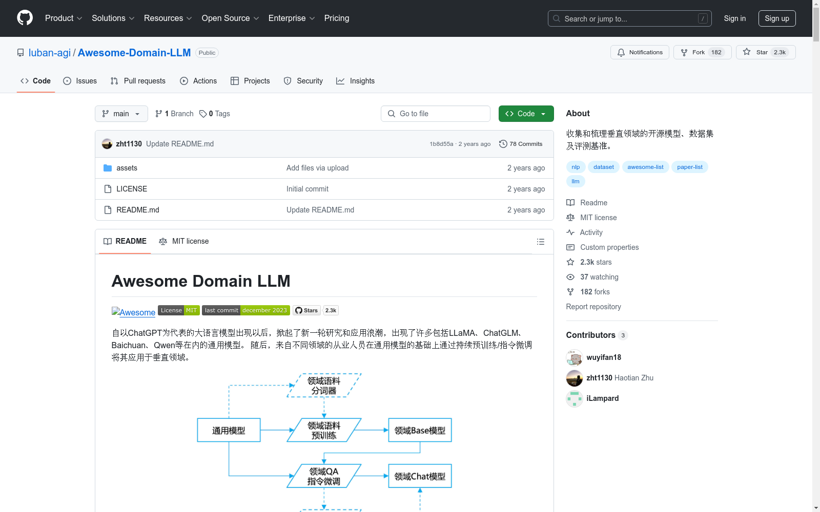Viewport: 820px width, 512px height.
Task: Click the Notifications bell button
Action: point(640,52)
